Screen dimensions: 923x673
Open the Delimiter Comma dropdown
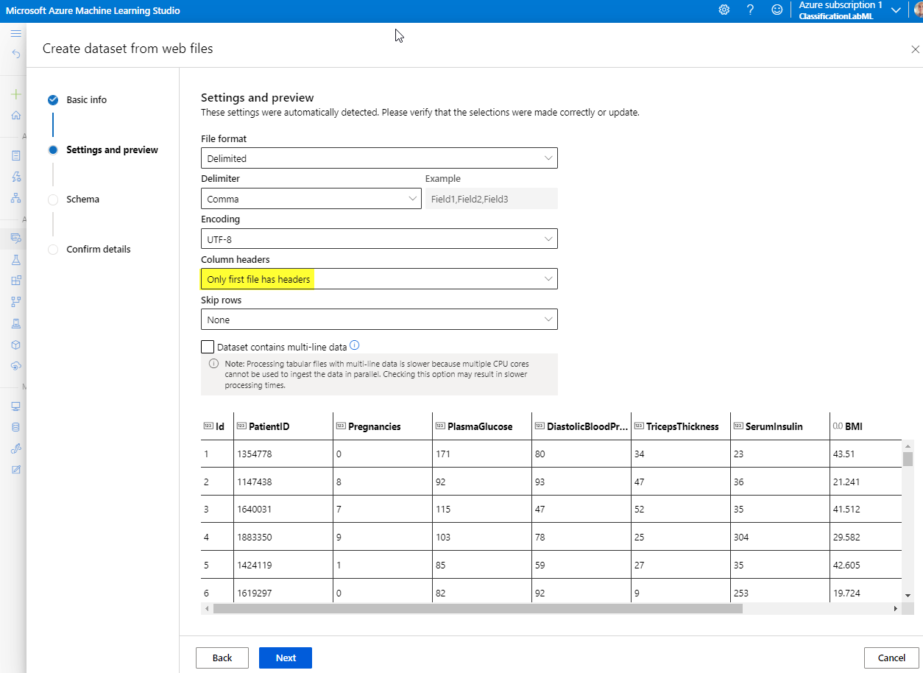311,199
